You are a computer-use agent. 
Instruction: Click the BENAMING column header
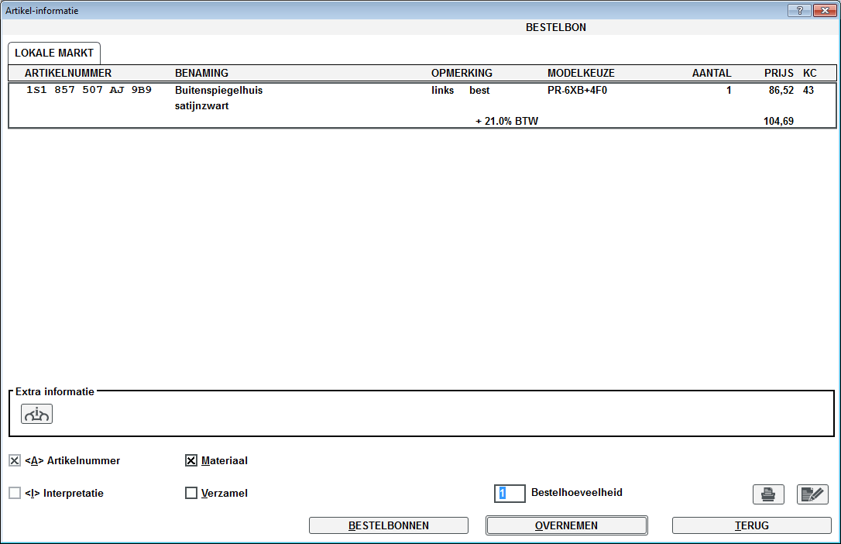tap(201, 73)
